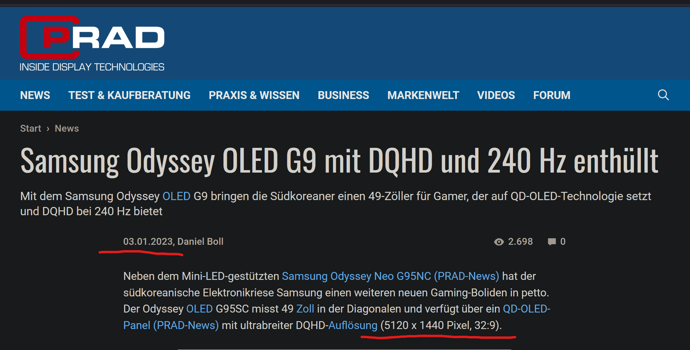Open the Samsung Odyssey Neo G95NC link

click(391, 276)
